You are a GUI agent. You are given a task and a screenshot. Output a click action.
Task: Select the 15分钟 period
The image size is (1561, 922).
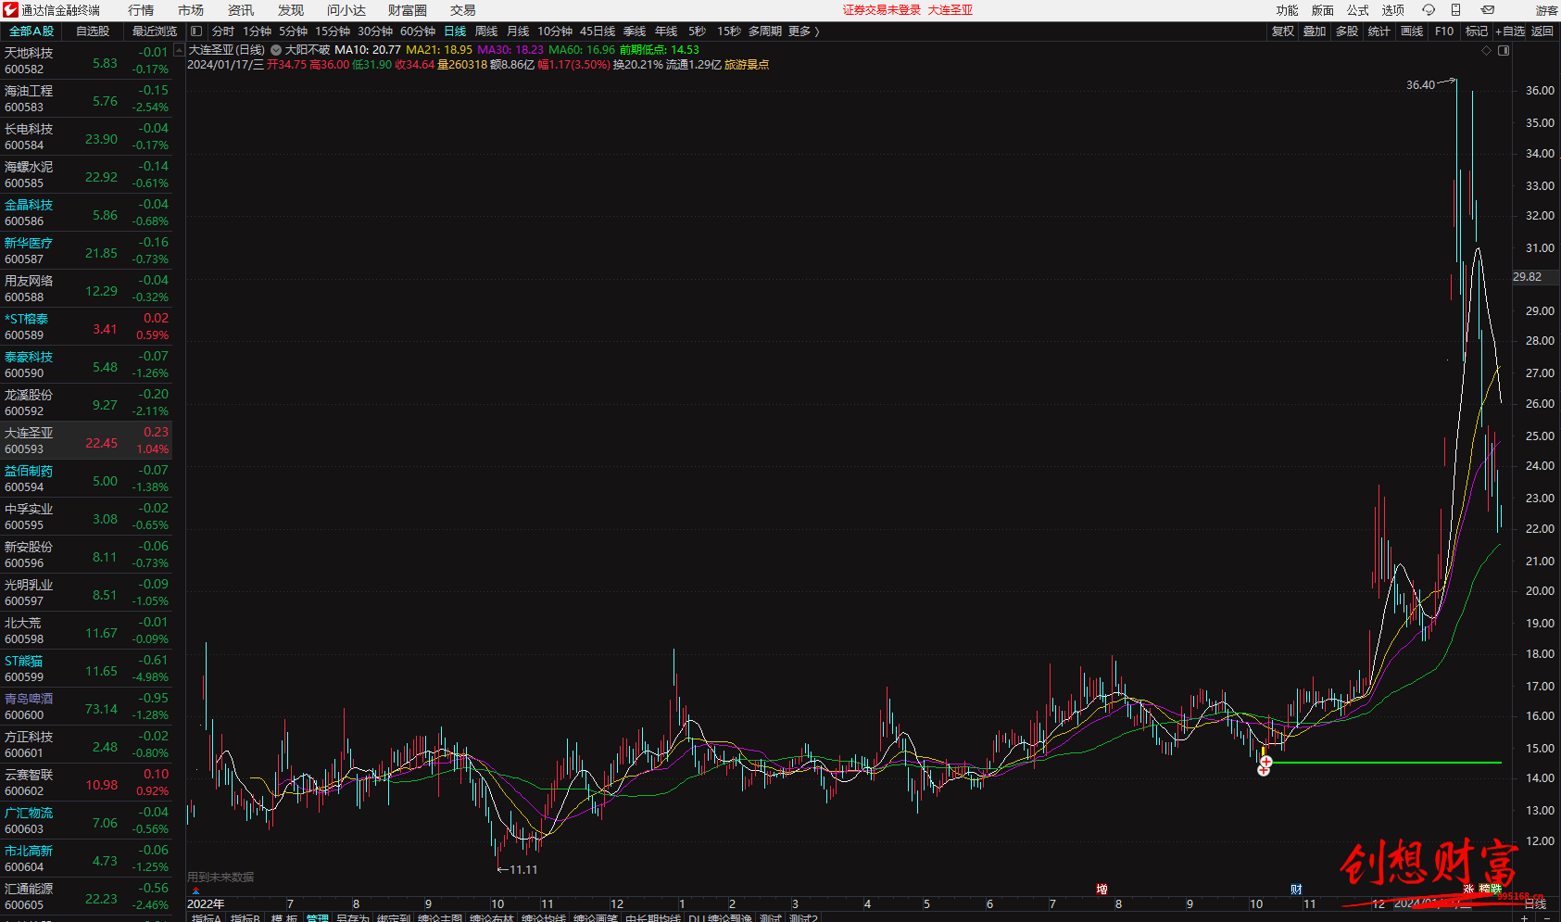click(333, 32)
